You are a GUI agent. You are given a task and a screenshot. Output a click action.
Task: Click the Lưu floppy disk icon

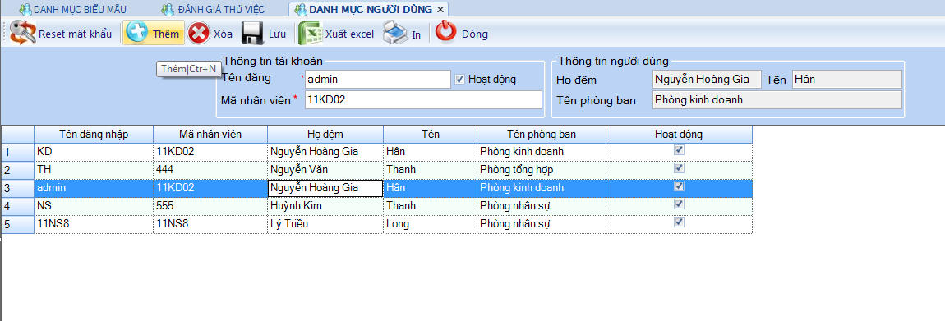pos(253,33)
